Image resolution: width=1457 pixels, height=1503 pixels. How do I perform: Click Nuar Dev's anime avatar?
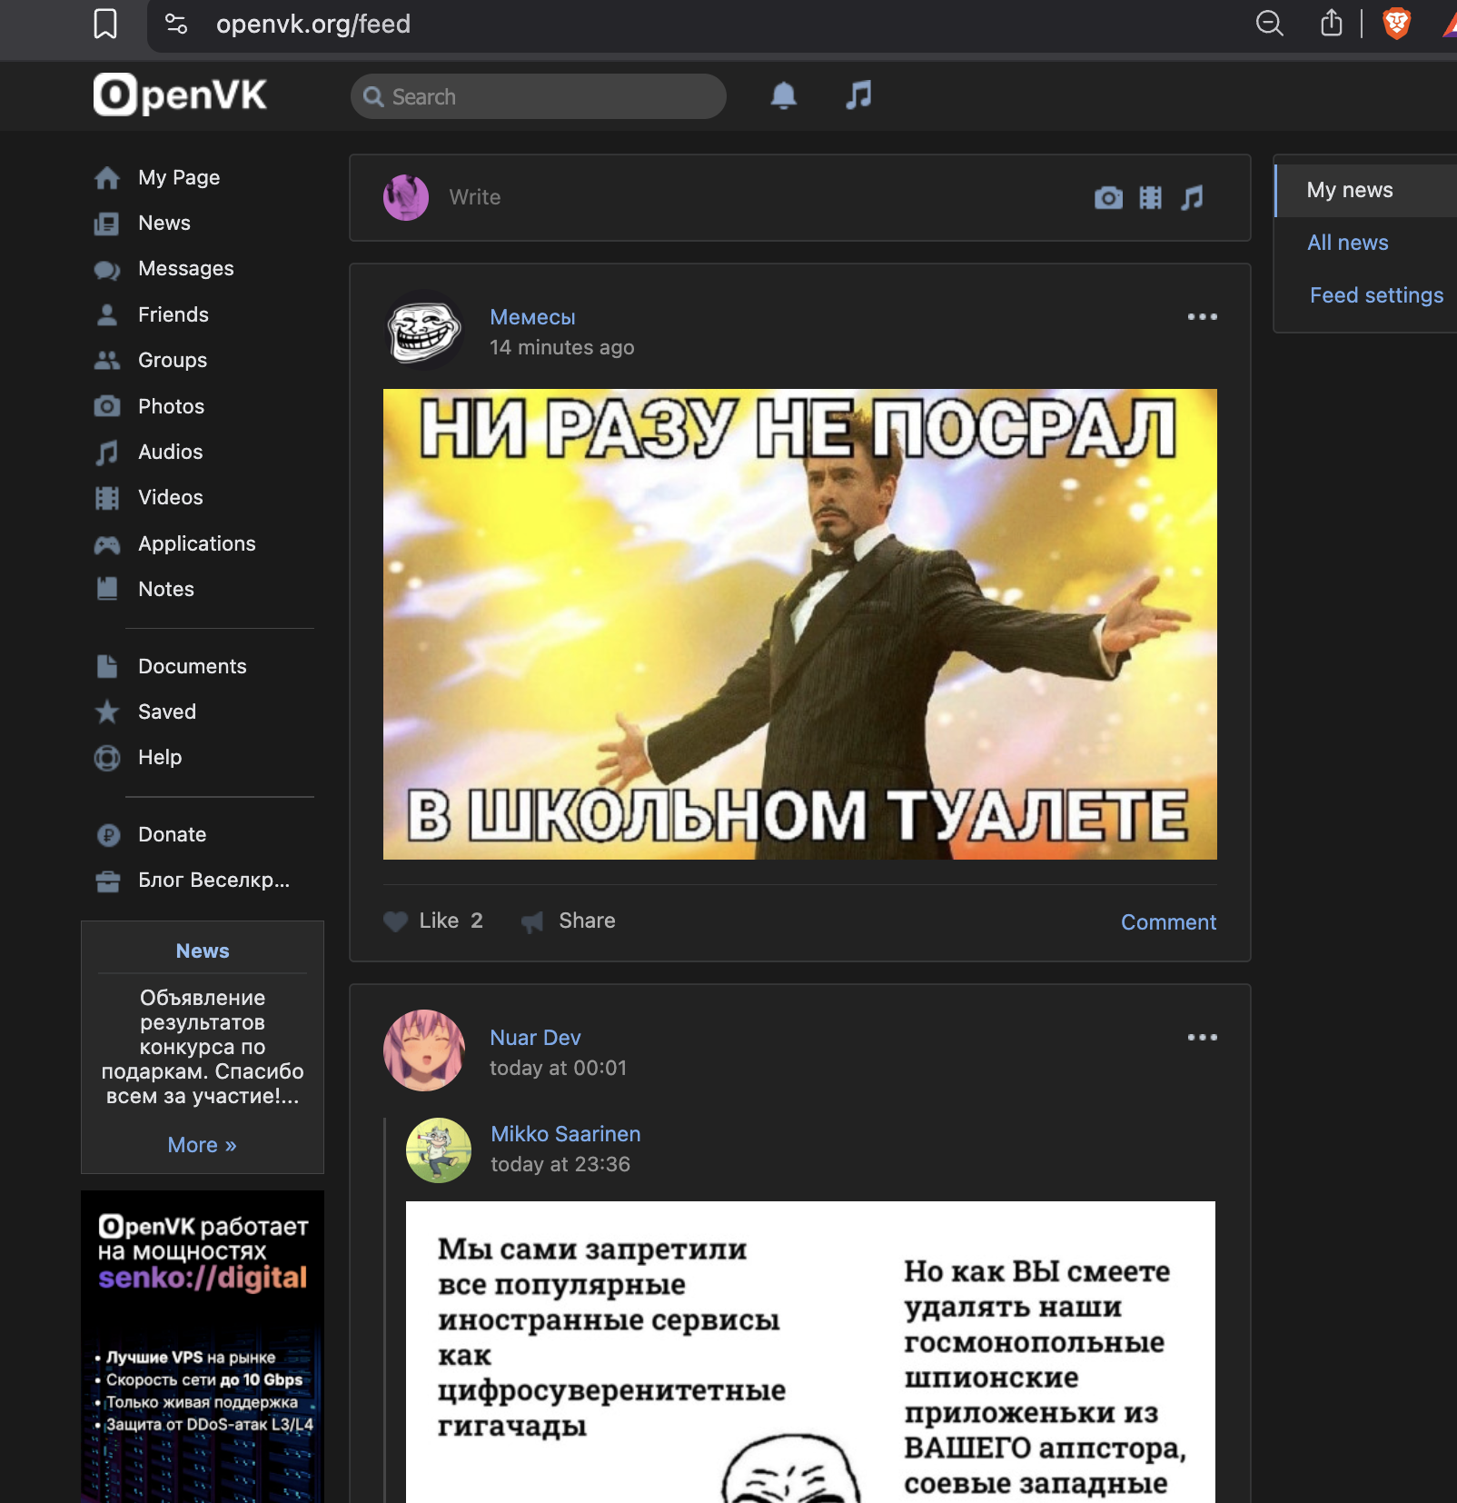point(424,1050)
